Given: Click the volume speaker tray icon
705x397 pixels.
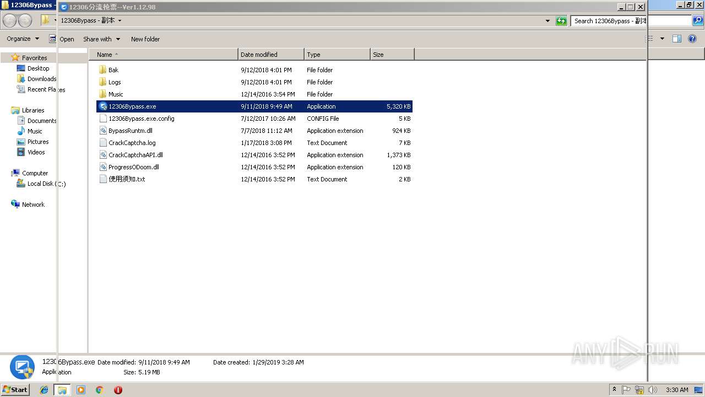Looking at the screenshot, I should coord(653,390).
